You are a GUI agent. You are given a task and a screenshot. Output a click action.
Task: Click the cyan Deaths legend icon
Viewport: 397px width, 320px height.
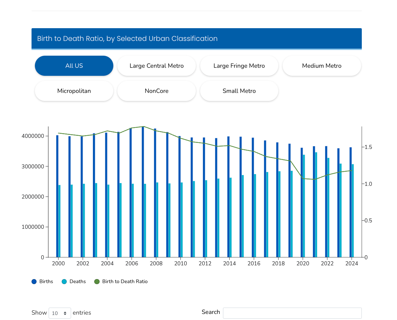[64, 281]
